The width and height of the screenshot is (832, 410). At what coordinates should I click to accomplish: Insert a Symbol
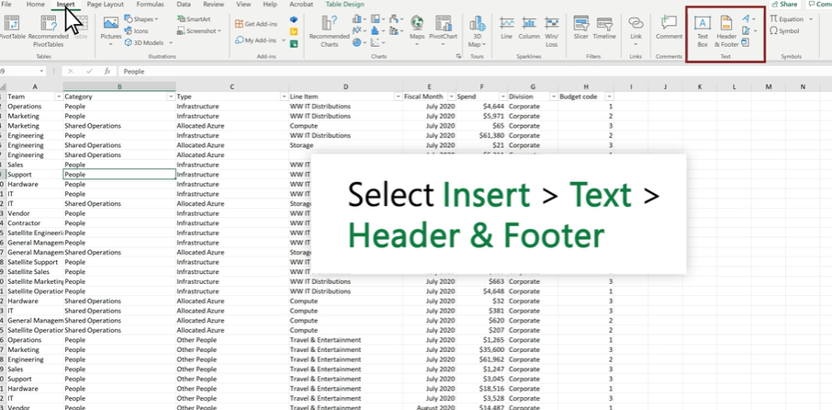click(x=784, y=31)
